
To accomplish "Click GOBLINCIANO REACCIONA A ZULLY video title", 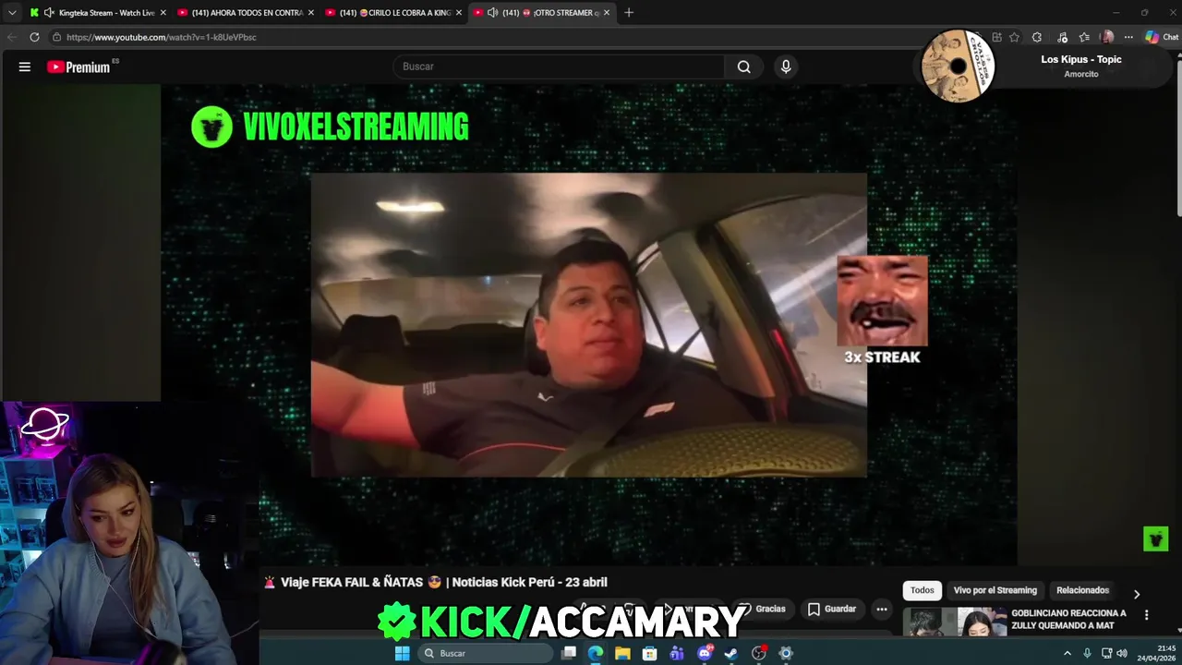I will click(1068, 619).
